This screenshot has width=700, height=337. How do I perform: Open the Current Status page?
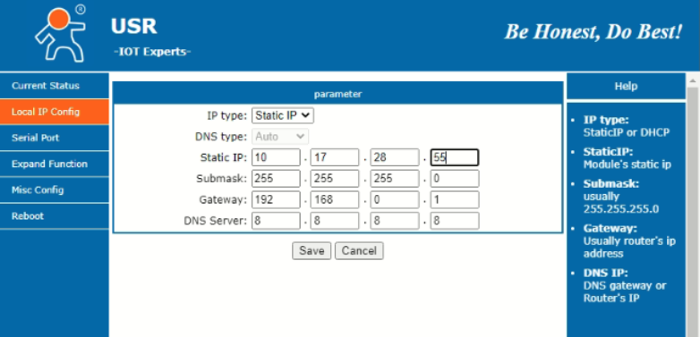54,86
